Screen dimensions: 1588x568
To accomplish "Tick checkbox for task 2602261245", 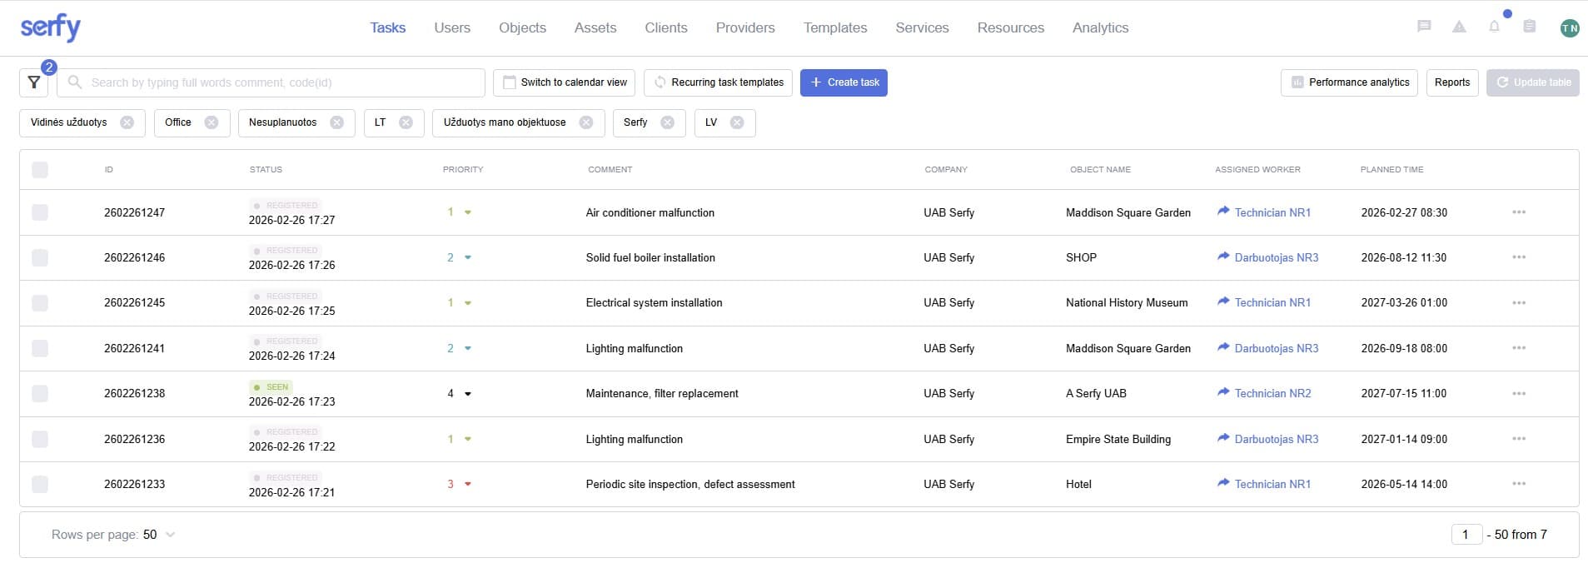I will tap(40, 302).
